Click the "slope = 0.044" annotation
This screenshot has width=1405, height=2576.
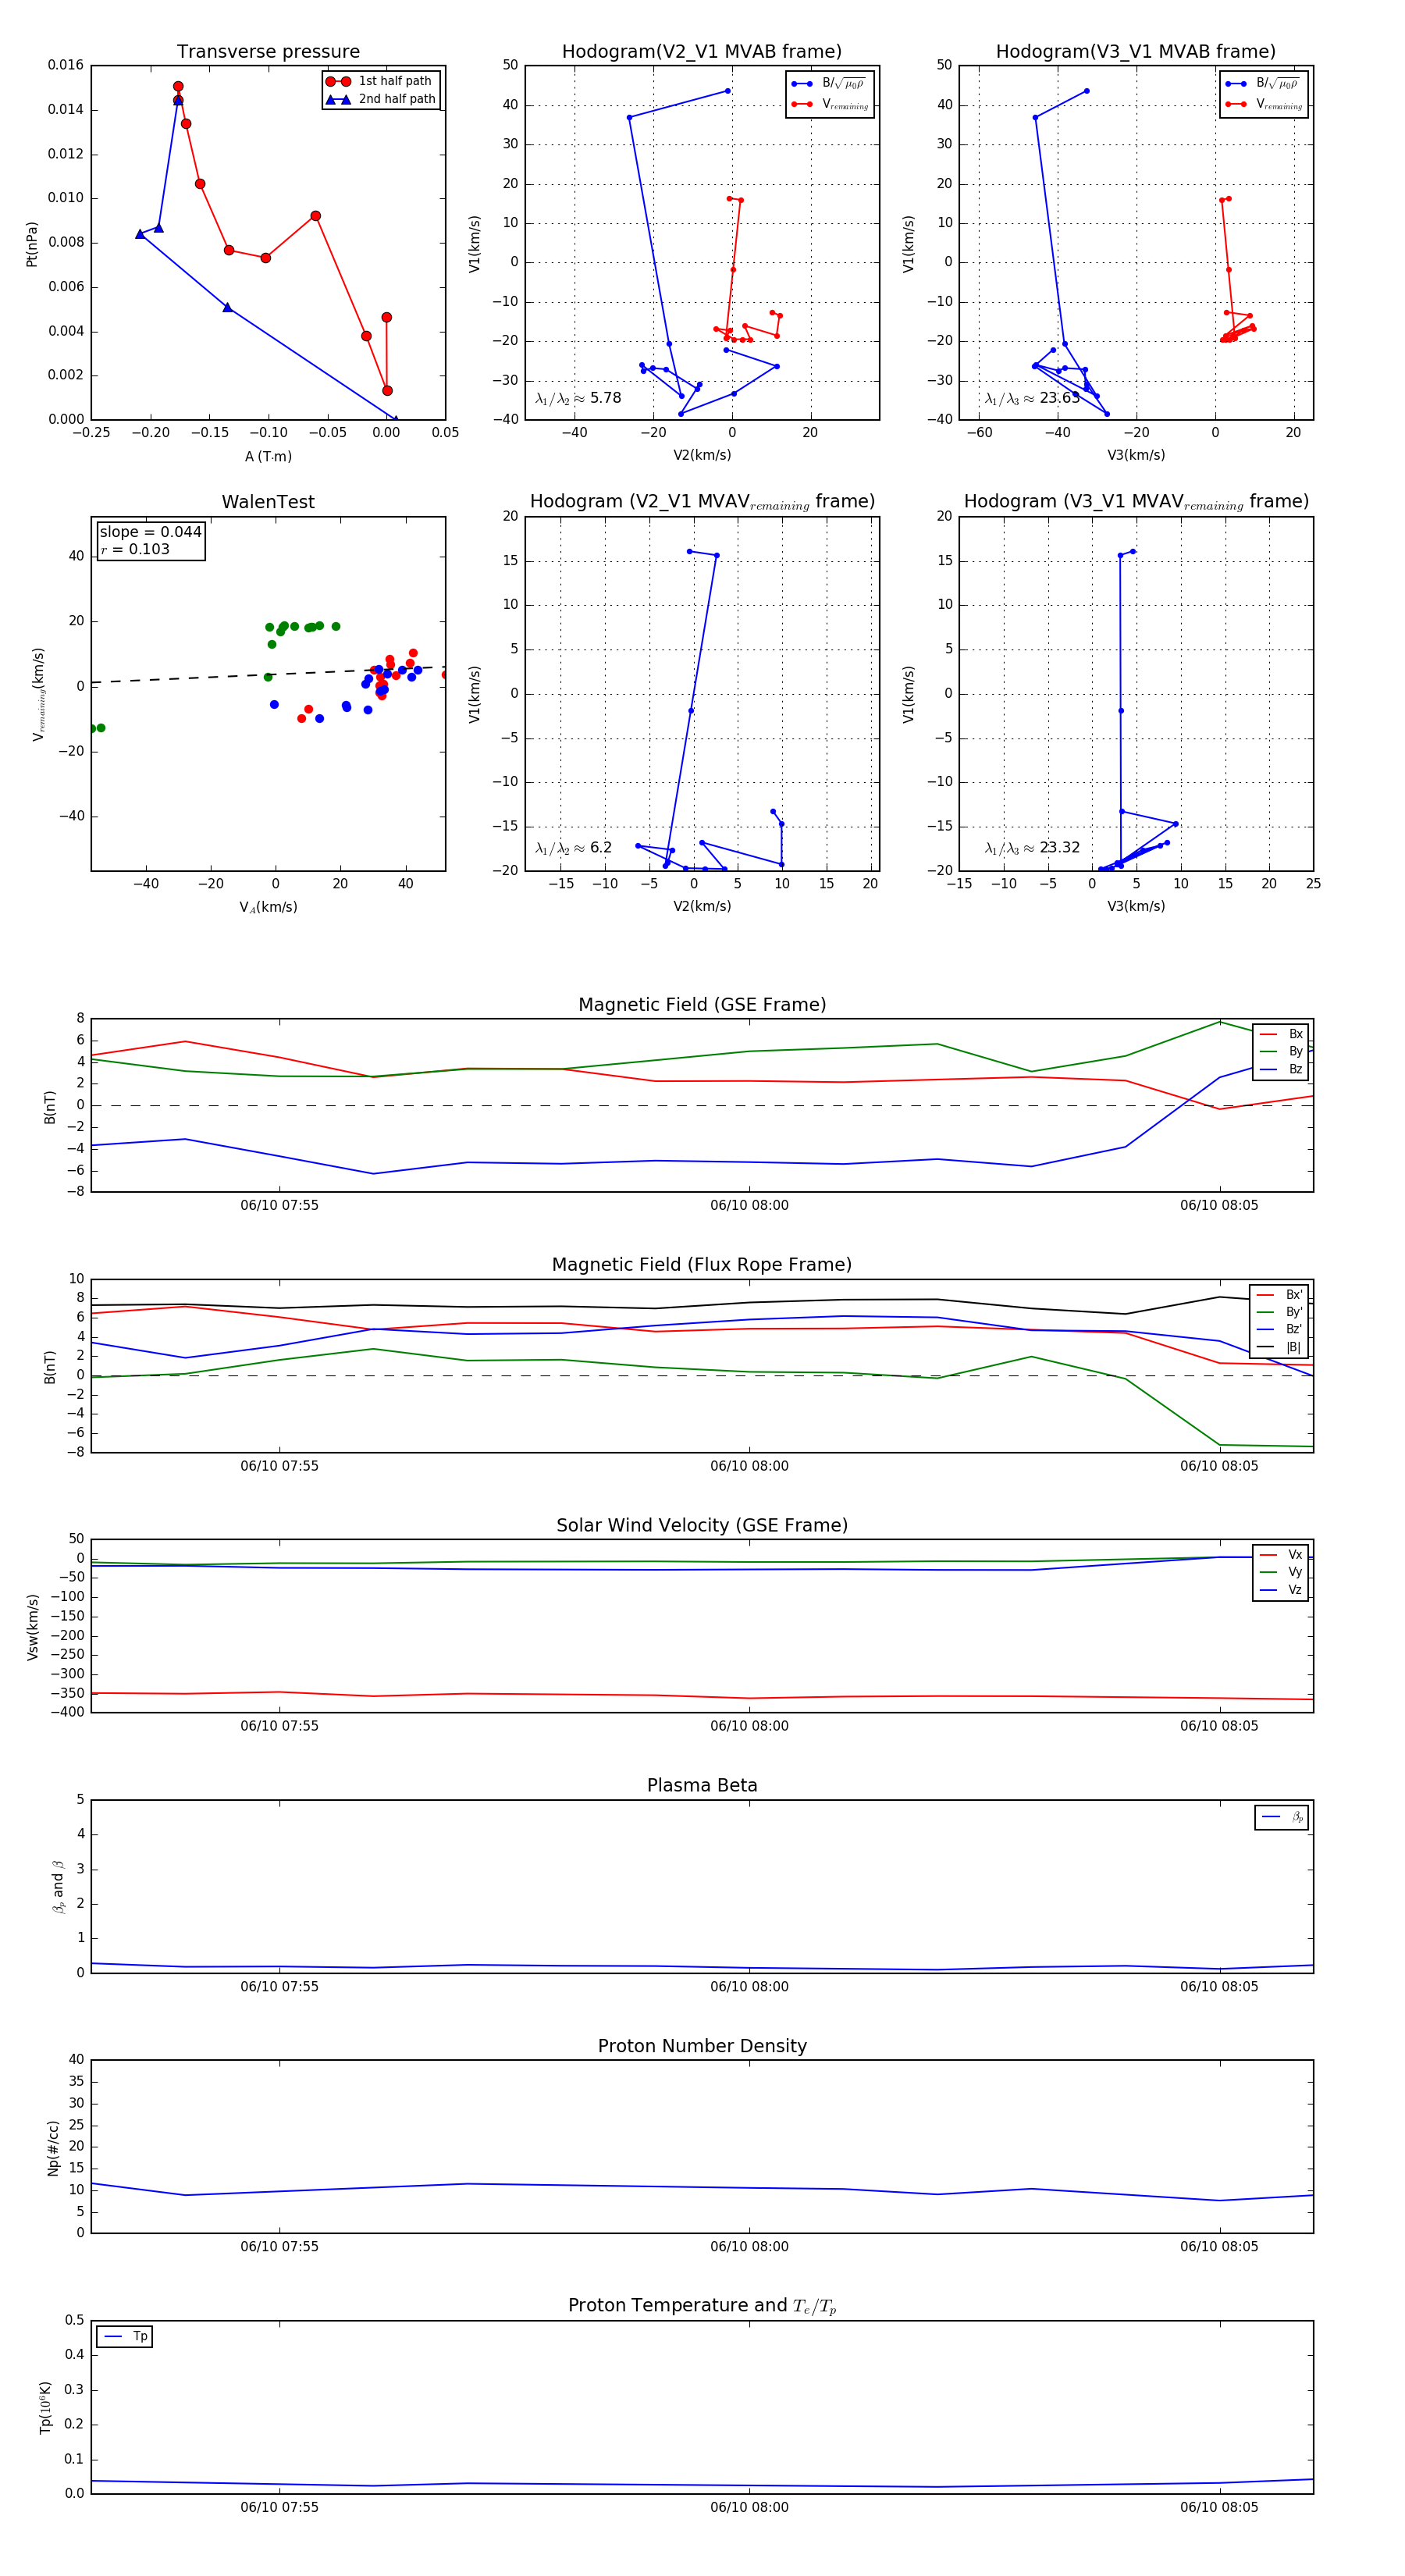click(x=150, y=532)
